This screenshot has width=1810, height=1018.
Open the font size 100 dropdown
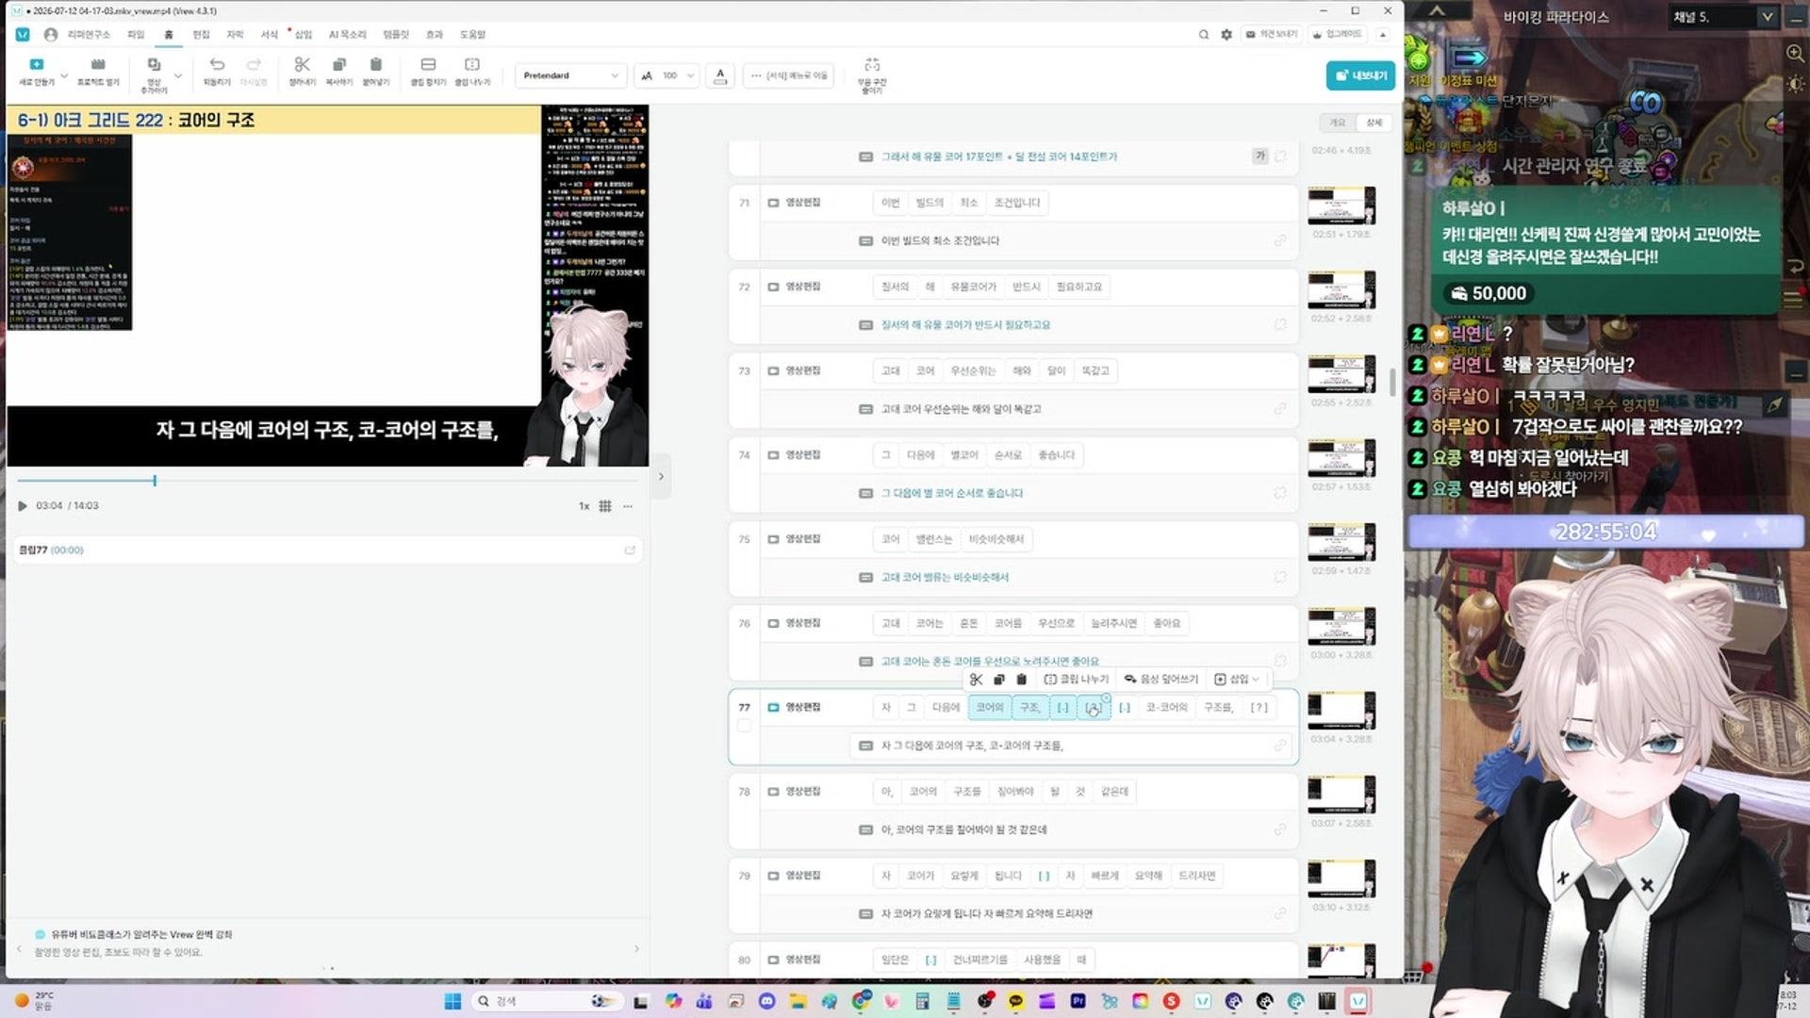tap(667, 75)
